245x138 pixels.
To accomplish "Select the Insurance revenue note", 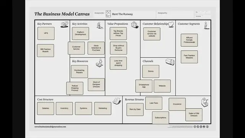I will [x=177, y=104].
